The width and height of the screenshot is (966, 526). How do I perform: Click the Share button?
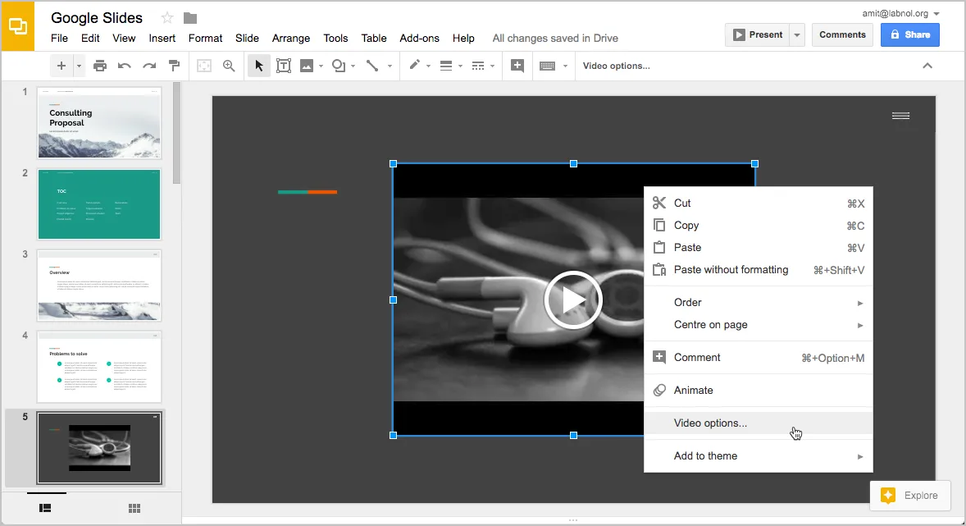(909, 34)
